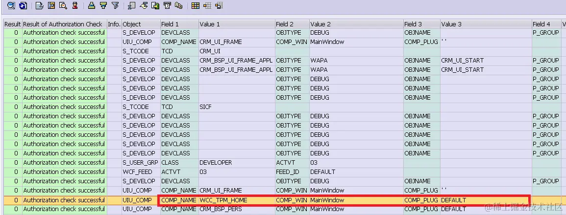Click the colored grid Change Layout icon

(x=196, y=5)
